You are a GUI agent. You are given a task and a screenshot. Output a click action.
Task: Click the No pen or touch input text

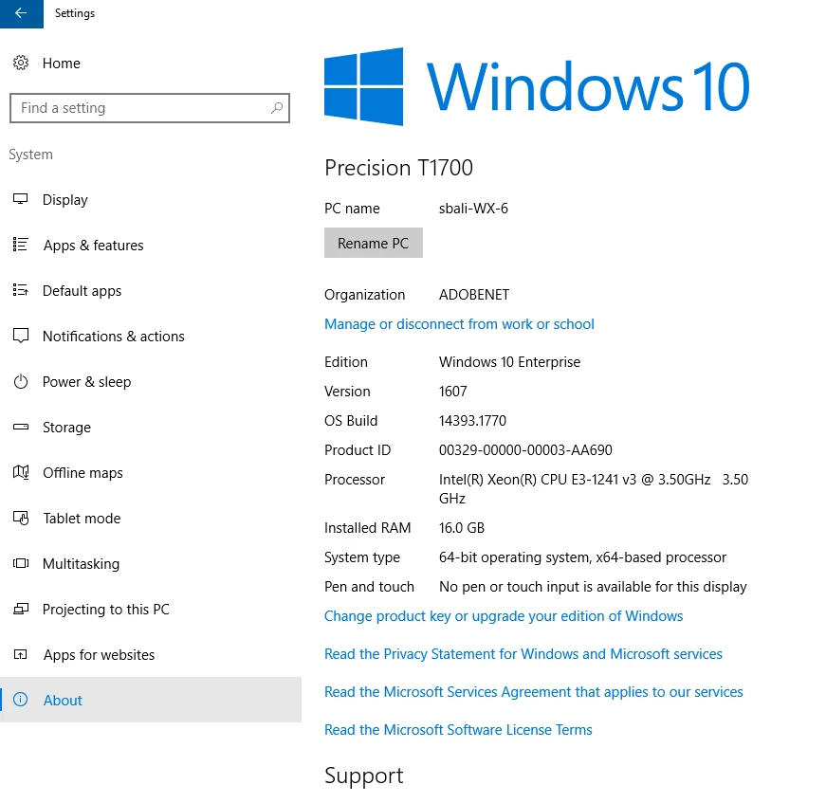[593, 587]
